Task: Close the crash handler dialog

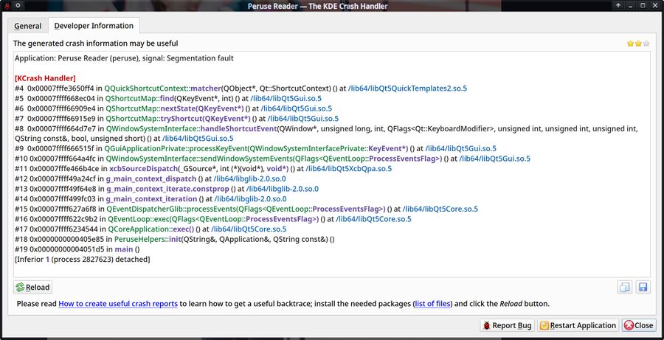Action: 639,325
